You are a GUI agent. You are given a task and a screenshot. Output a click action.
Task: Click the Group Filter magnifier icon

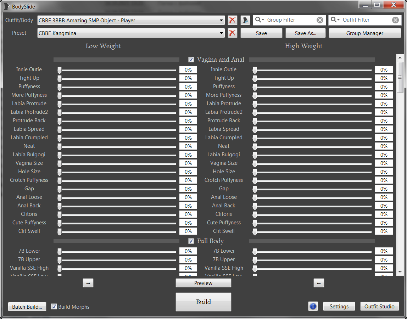click(260, 20)
